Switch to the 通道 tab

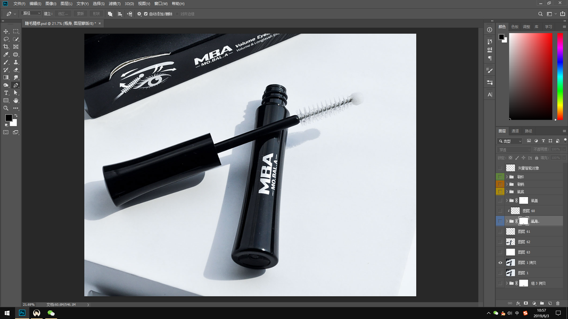[515, 131]
